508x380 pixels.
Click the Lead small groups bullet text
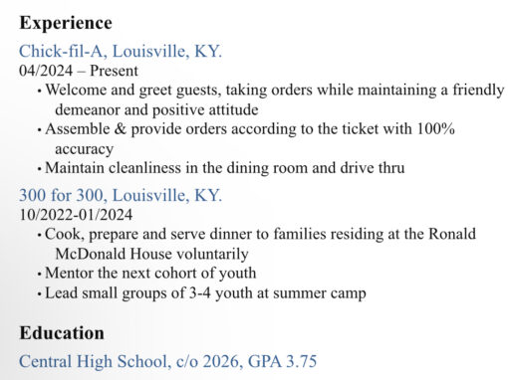[x=205, y=293]
